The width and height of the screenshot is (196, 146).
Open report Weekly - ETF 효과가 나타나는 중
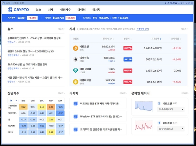pos(101,117)
